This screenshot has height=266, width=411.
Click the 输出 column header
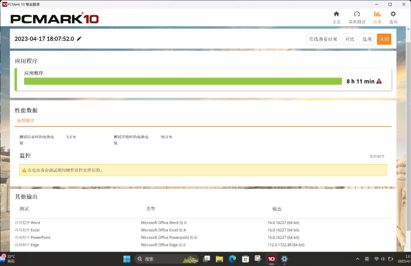277,209
